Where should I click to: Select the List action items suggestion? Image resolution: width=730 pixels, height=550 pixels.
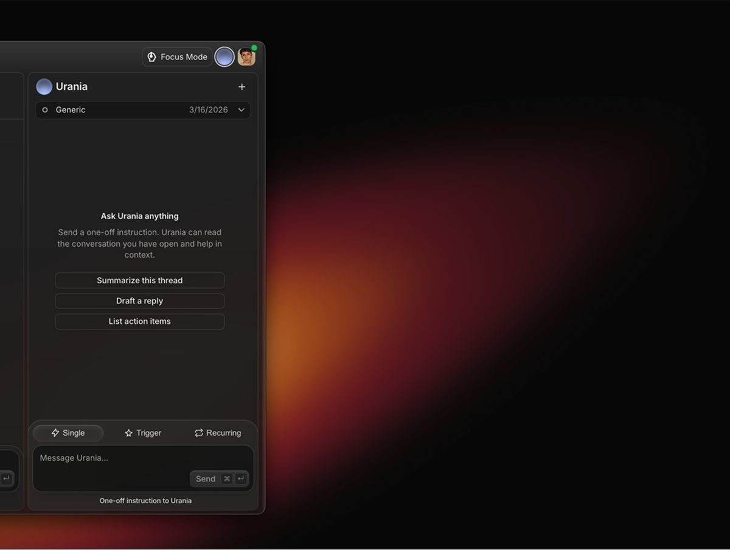coord(139,321)
